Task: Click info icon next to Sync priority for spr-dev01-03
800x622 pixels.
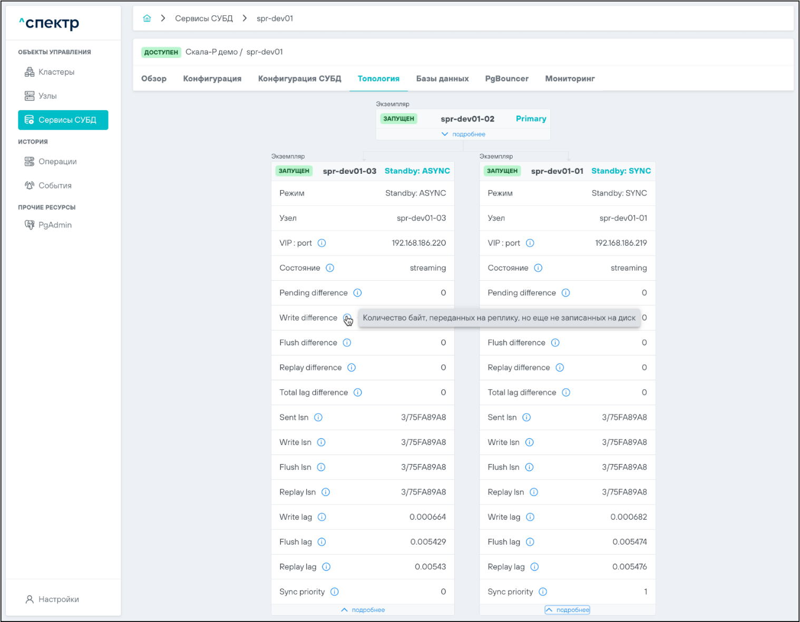Action: tap(335, 591)
